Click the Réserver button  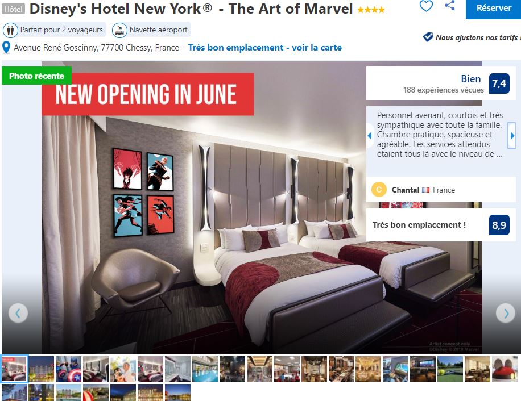click(x=494, y=8)
